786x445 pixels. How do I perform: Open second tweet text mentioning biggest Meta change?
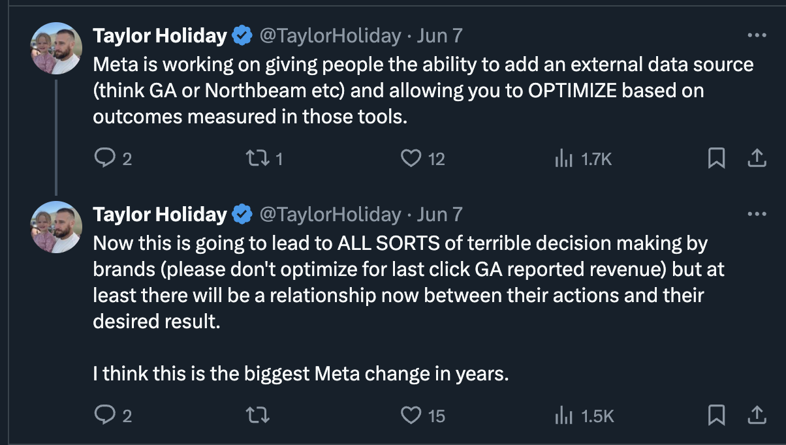(300, 375)
